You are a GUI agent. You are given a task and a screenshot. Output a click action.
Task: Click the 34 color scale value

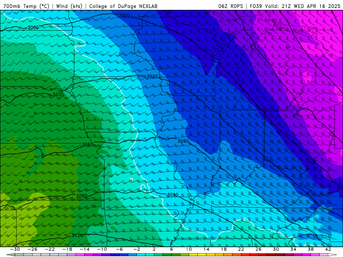[x=293, y=249]
